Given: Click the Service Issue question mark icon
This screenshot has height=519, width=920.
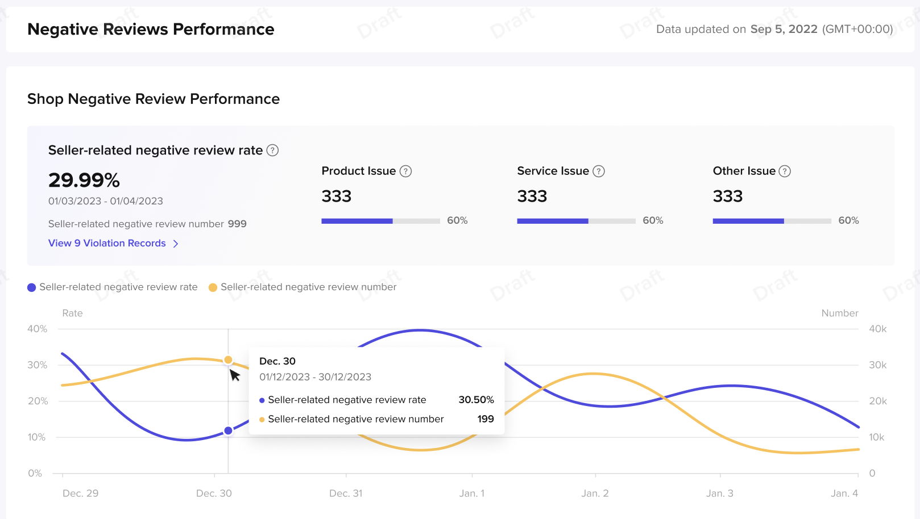Looking at the screenshot, I should click(x=599, y=171).
